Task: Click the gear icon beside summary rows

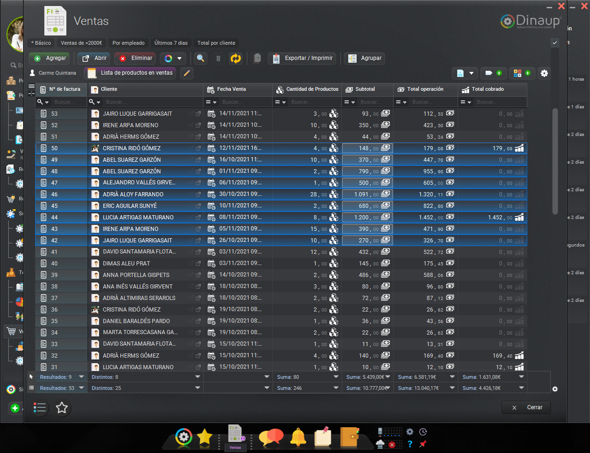Action: 555,389
